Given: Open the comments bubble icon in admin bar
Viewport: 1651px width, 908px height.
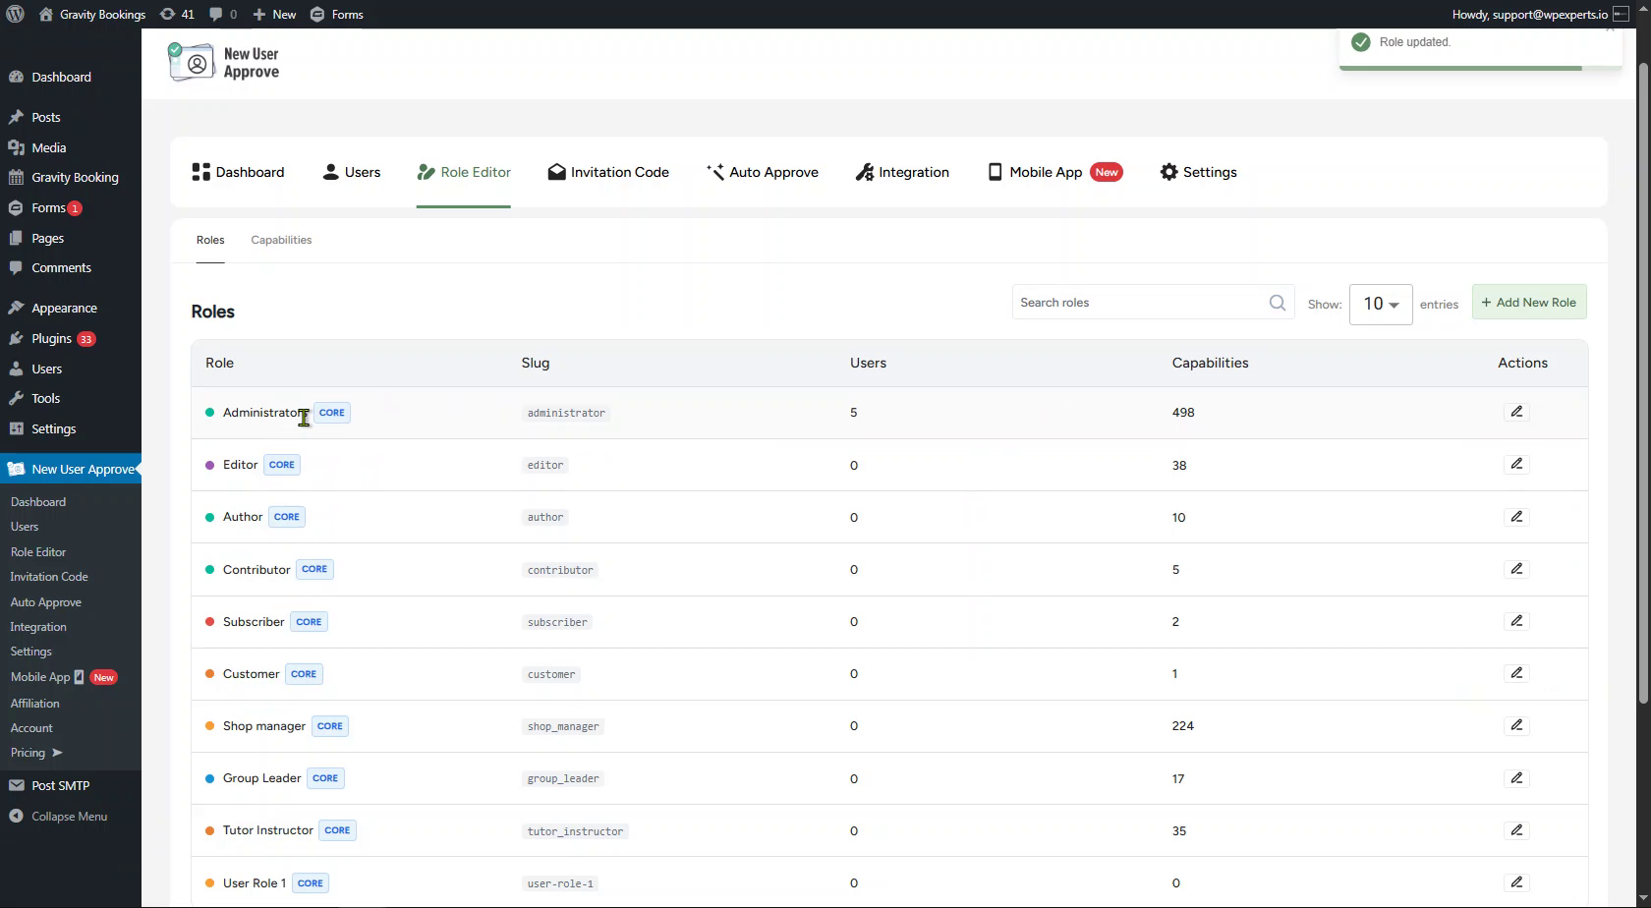Looking at the screenshot, I should pyautogui.click(x=223, y=14).
